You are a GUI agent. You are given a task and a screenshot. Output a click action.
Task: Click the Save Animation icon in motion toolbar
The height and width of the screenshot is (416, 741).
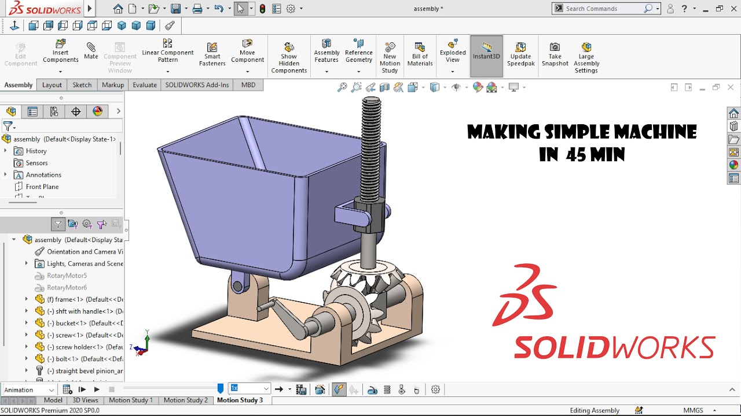click(x=301, y=389)
